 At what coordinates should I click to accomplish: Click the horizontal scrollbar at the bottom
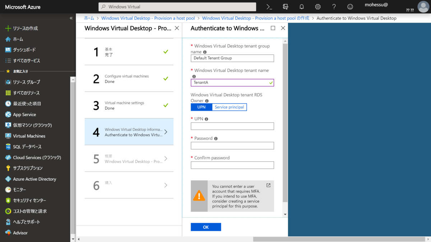pyautogui.click(x=339, y=239)
